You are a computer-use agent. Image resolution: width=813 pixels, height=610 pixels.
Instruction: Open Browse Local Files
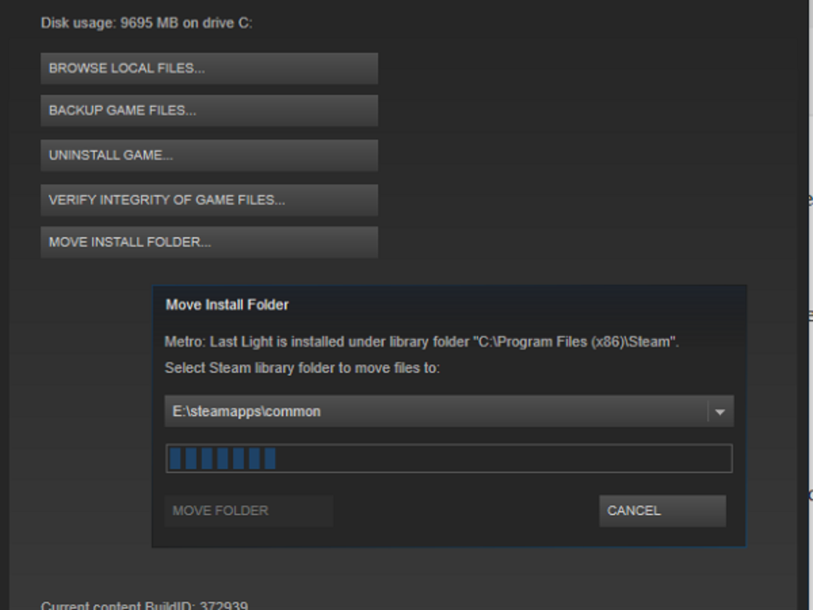coord(209,68)
